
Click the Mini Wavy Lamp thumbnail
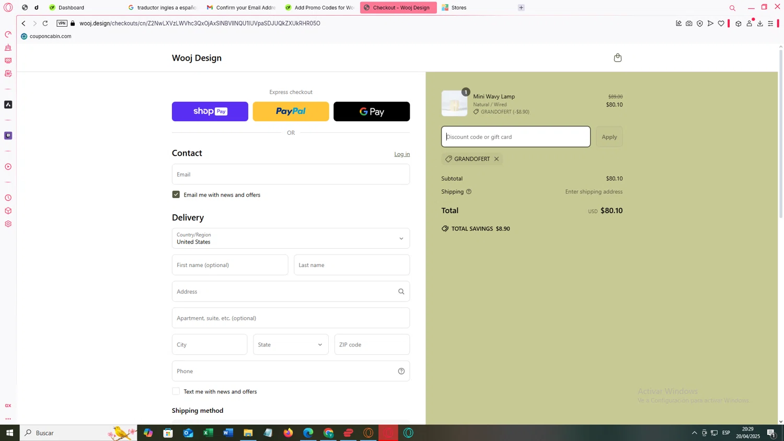tap(454, 103)
